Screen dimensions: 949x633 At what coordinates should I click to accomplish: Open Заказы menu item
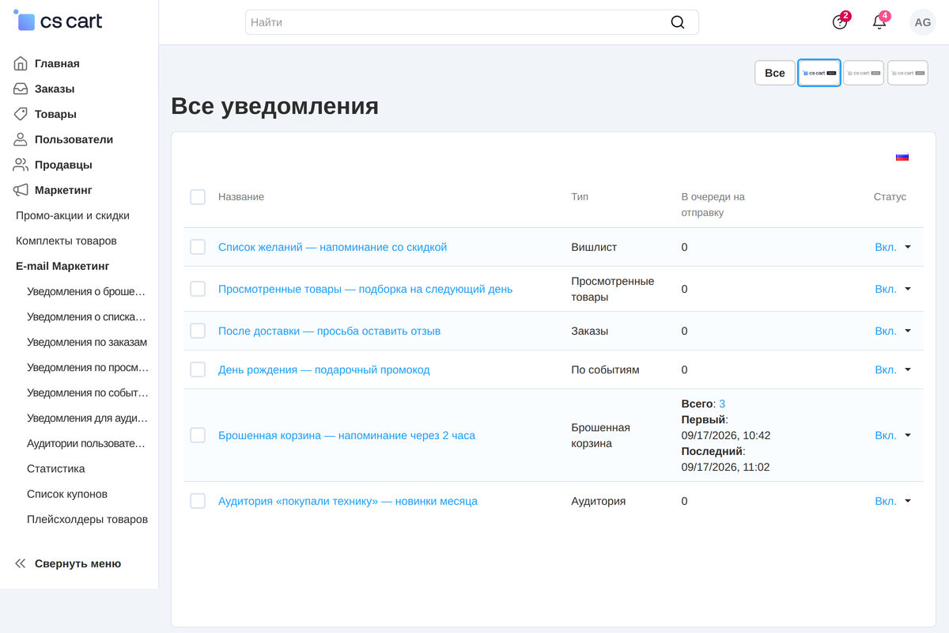point(55,89)
